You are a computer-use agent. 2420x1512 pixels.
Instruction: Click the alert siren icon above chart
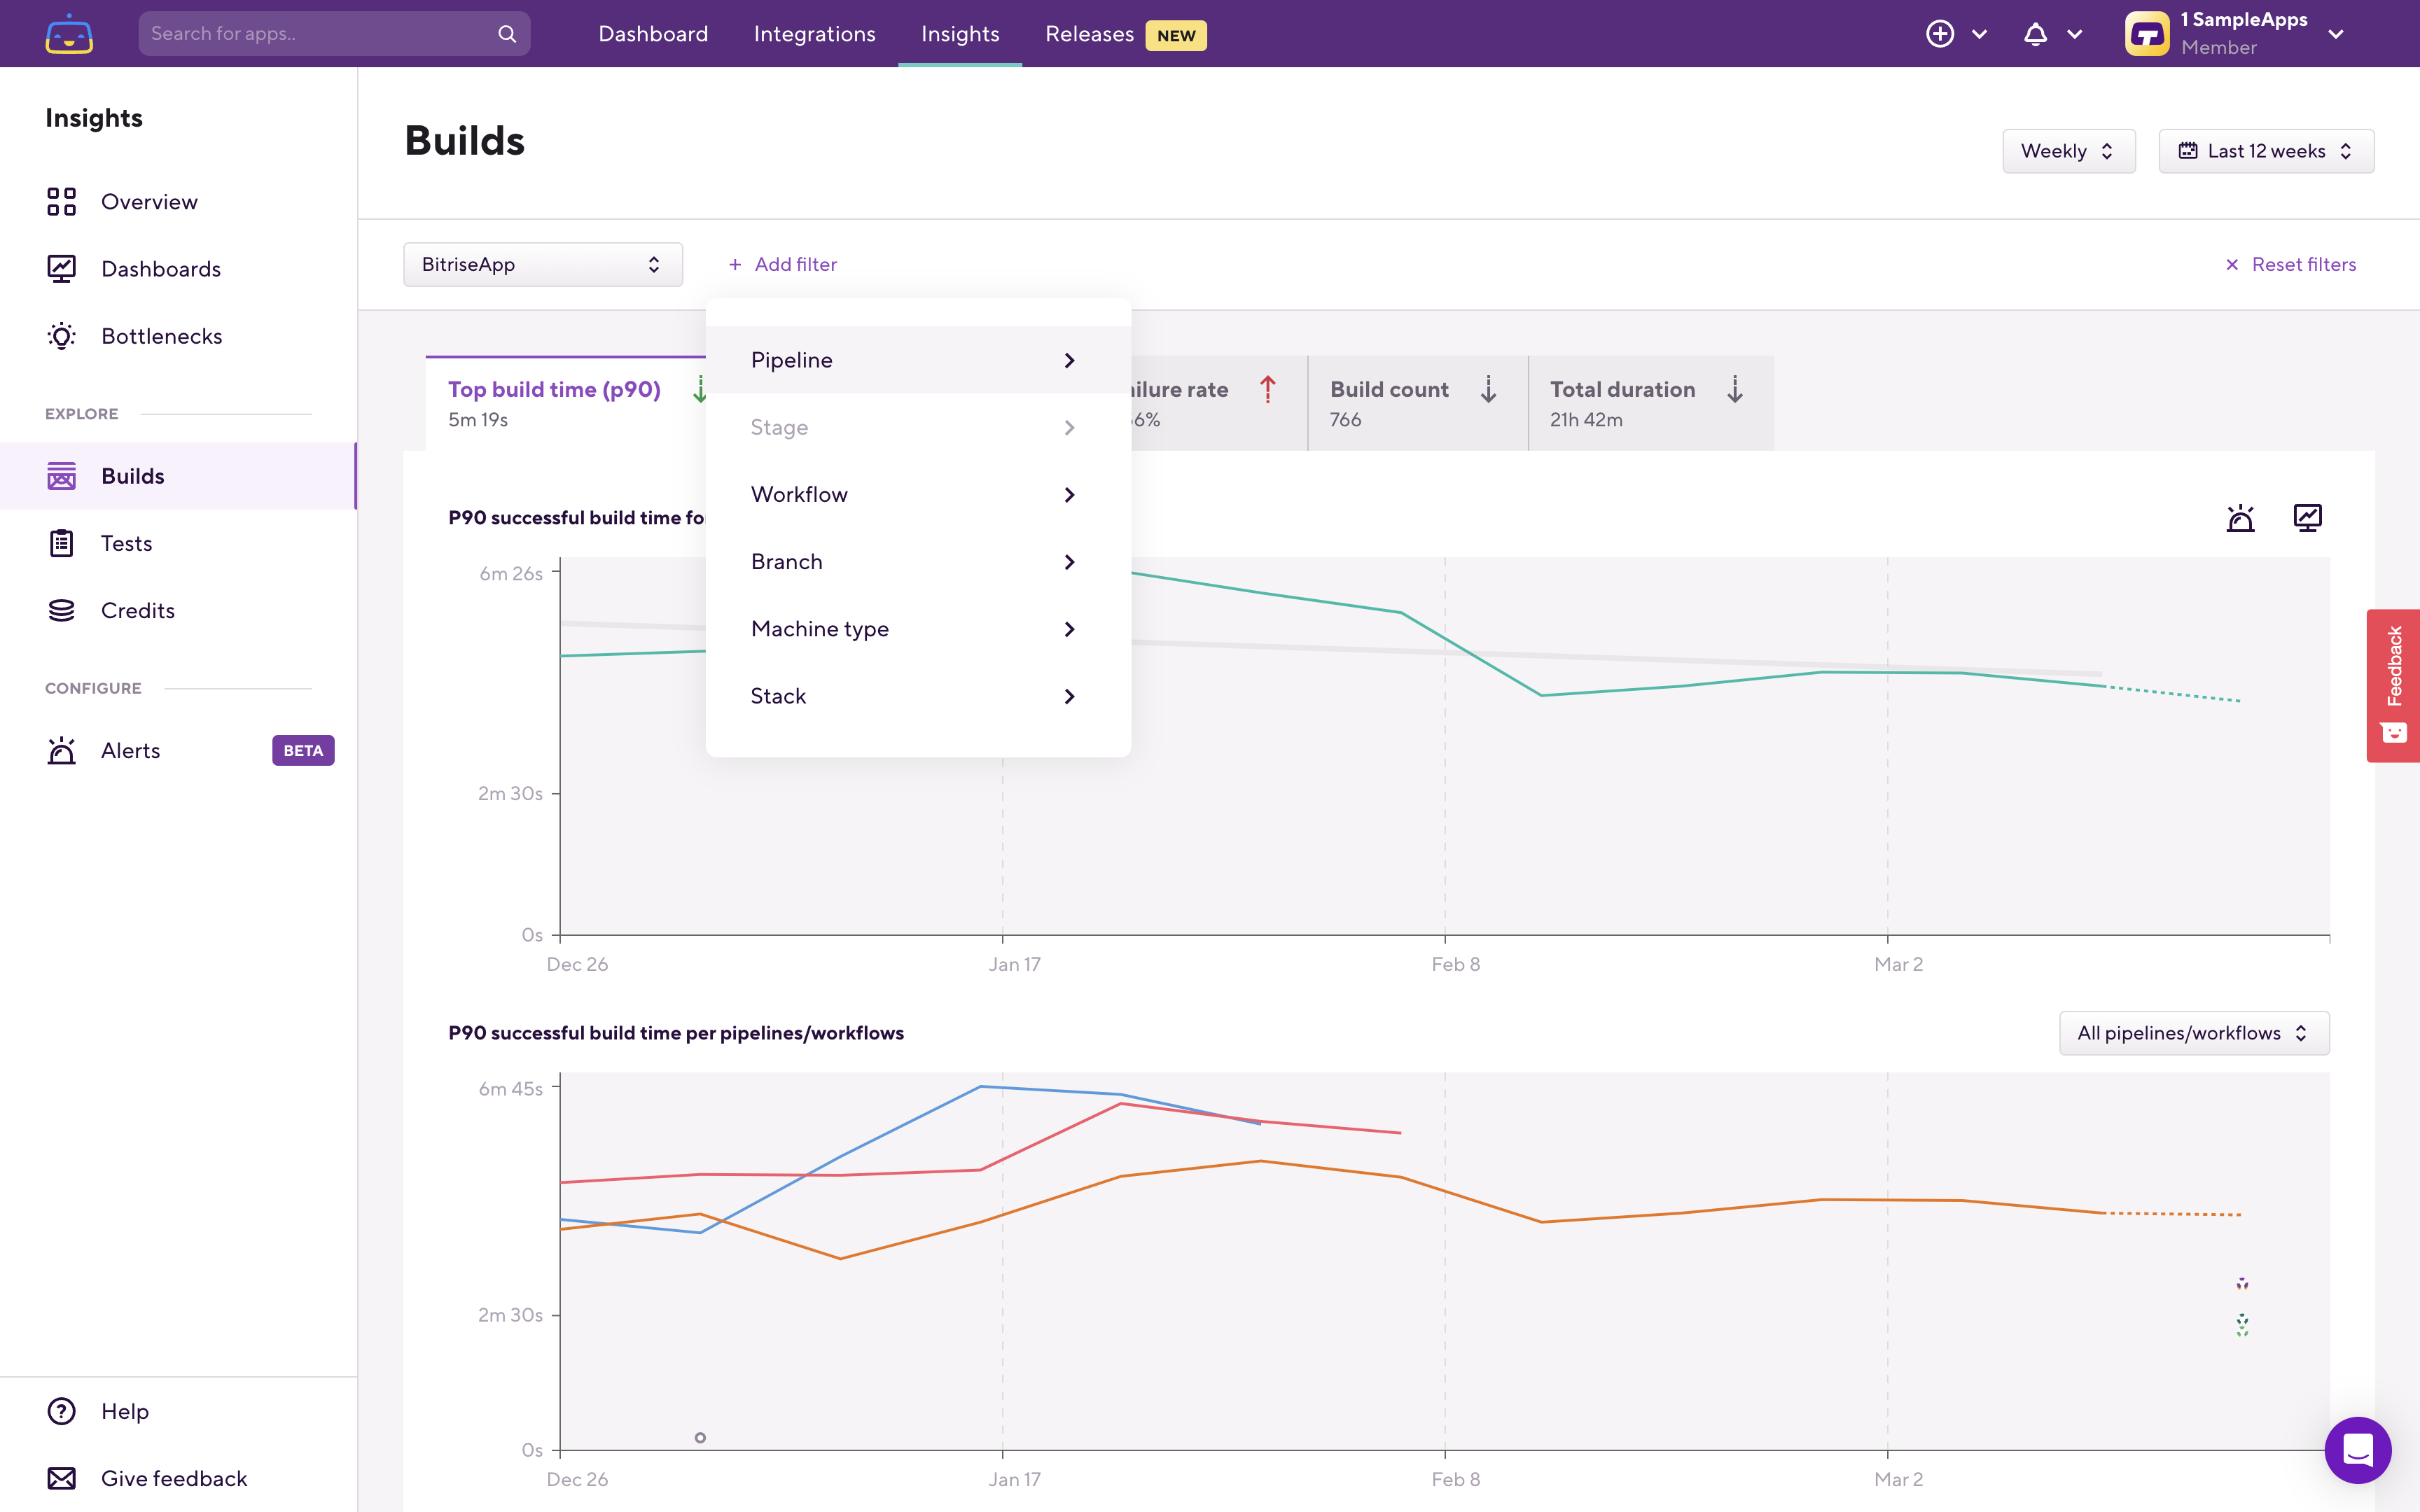coord(2240,518)
